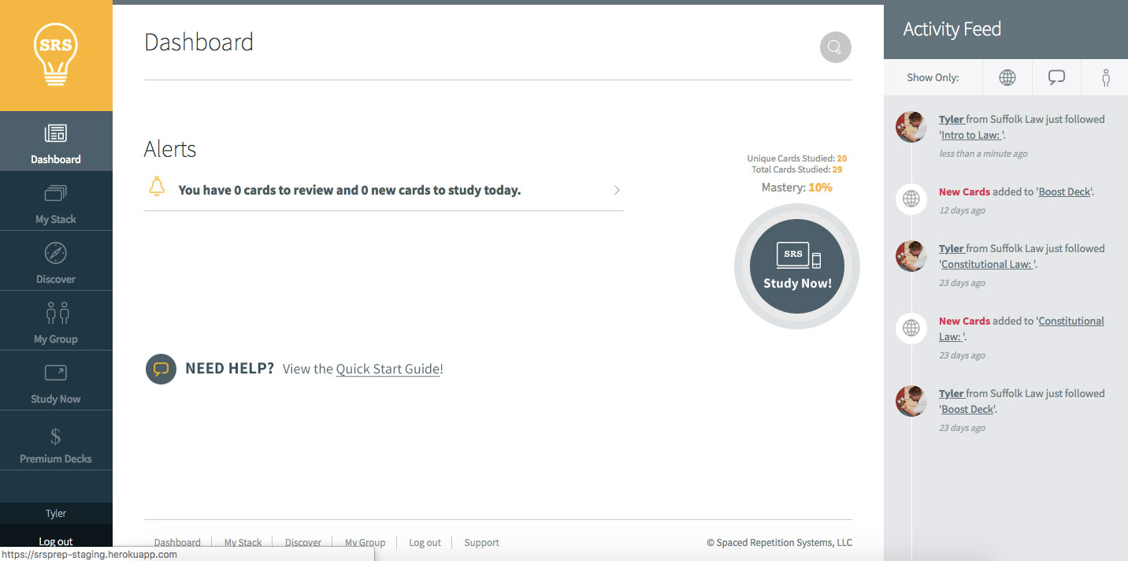Open Support from the footer menu

(x=481, y=542)
